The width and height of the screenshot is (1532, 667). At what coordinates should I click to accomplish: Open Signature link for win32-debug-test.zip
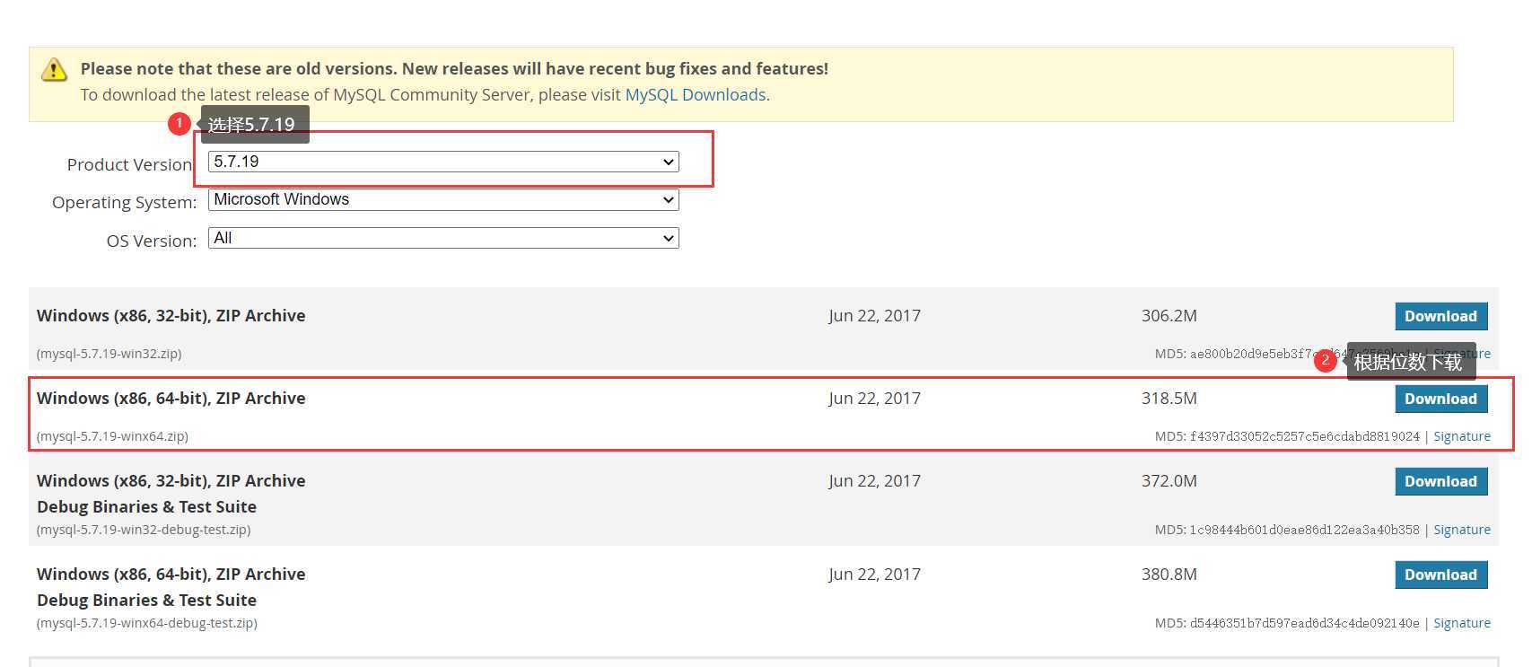pos(1462,530)
